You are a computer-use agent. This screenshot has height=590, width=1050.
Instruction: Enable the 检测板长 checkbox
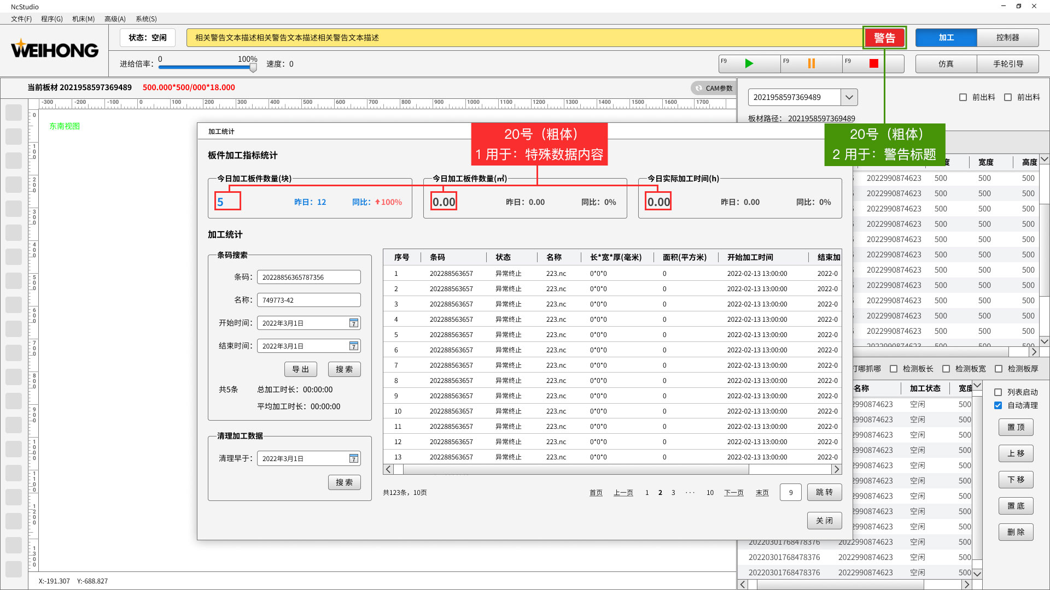[894, 369]
